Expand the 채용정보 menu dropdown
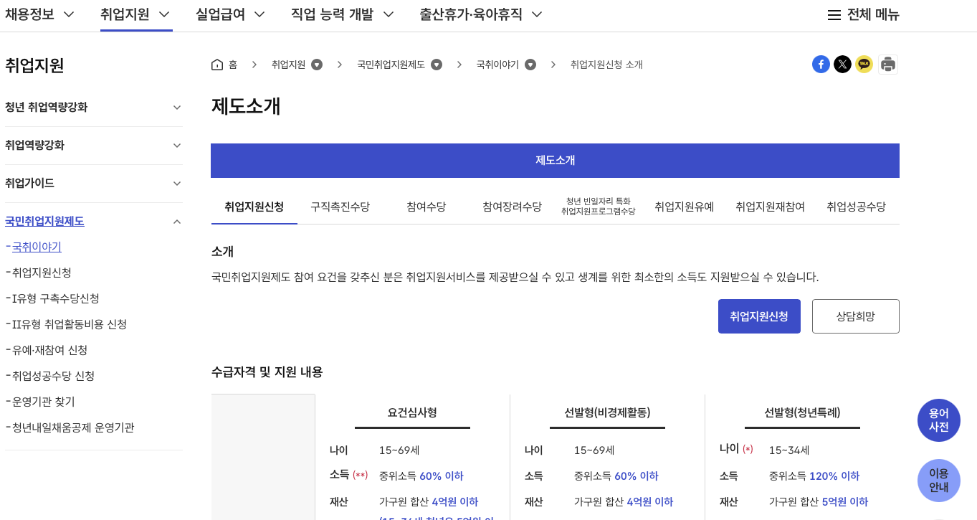977x520 pixels. (40, 14)
